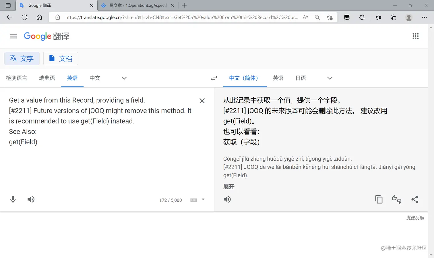The image size is (434, 258).
Task: Listen to the source text audio
Action: [x=31, y=199]
